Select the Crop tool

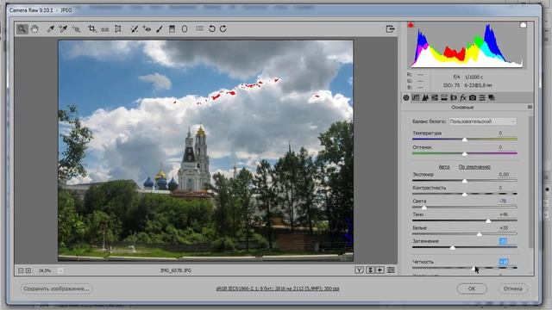point(92,28)
